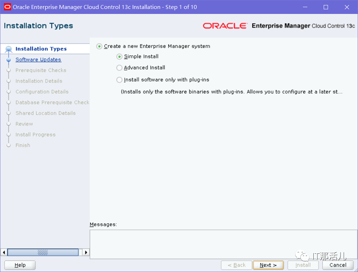Click the Oracle icon in the title bar
Image resolution: width=358 pixels, height=272 pixels.
7,7
